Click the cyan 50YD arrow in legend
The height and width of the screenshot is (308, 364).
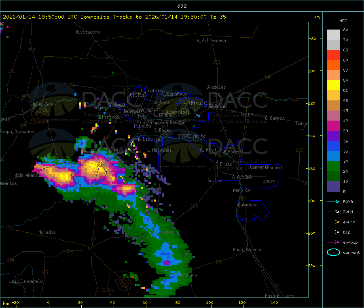(333, 202)
